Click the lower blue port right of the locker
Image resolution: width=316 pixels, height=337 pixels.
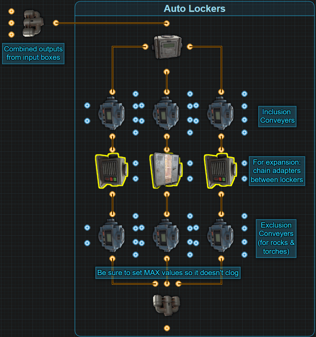point(190,179)
